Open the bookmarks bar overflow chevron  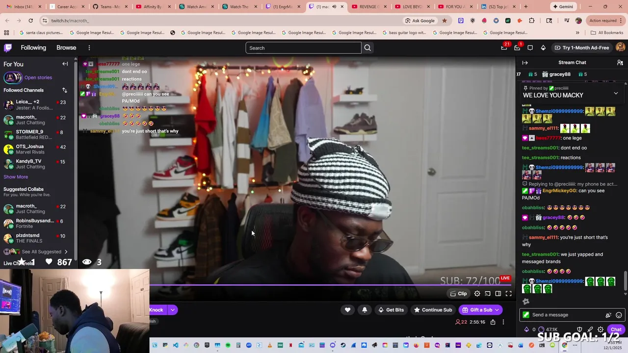click(x=577, y=33)
